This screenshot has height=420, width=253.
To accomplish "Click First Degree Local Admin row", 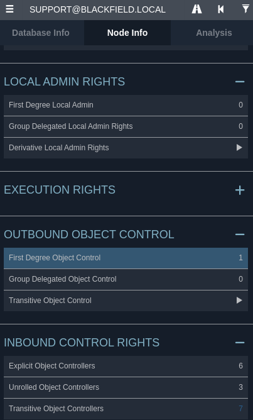I will (x=126, y=105).
